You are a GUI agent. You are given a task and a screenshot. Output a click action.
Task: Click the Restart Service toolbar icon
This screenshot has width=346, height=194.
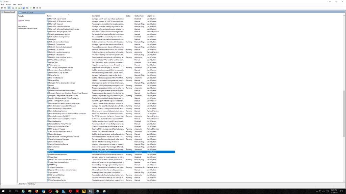click(x=40, y=8)
